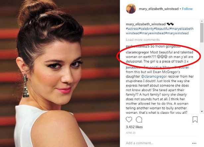The height and width of the screenshot is (147, 204).
Task: Follow mary_elizabeth_winstead account
Action: 187,9
